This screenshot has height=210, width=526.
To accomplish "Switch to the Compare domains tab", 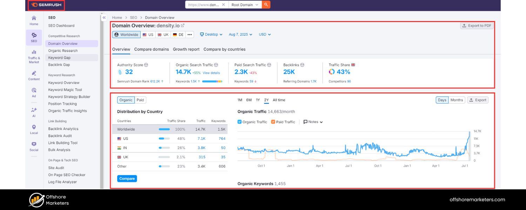I will point(151,49).
